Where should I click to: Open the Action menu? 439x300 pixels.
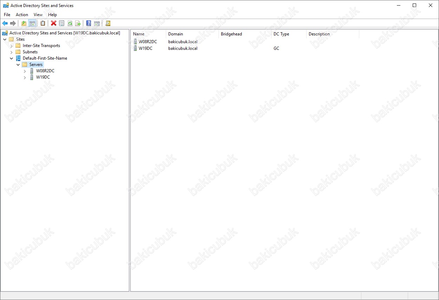[22, 15]
